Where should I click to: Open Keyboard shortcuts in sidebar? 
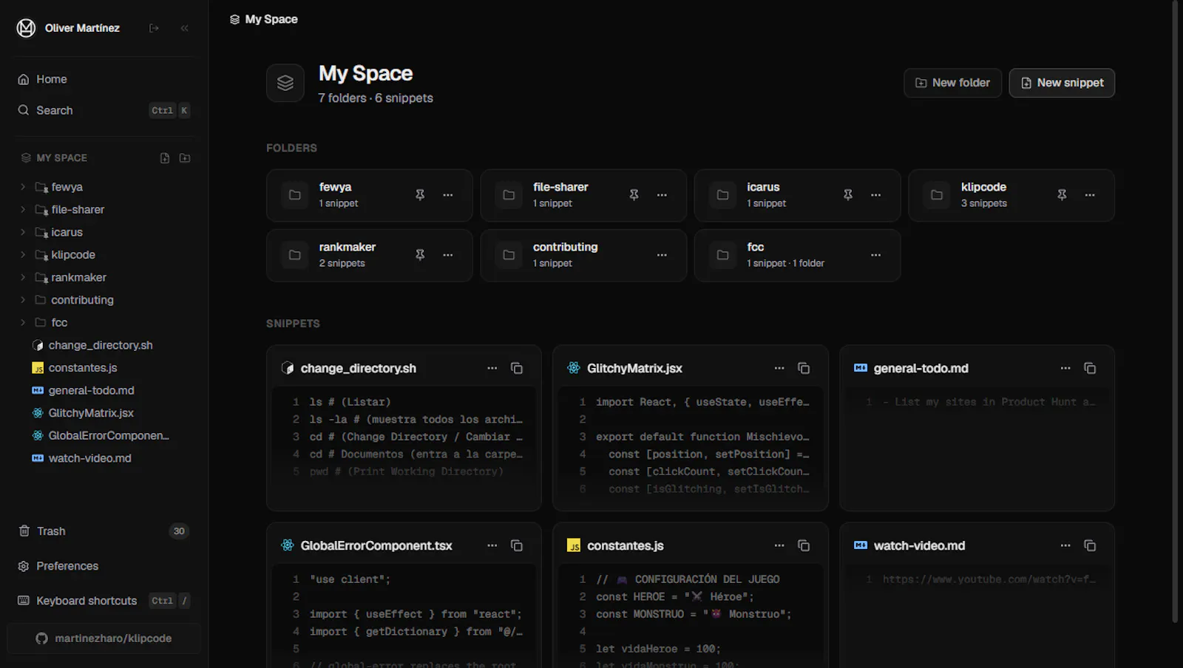tap(104, 601)
